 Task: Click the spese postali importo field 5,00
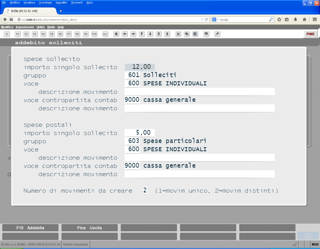(140, 133)
